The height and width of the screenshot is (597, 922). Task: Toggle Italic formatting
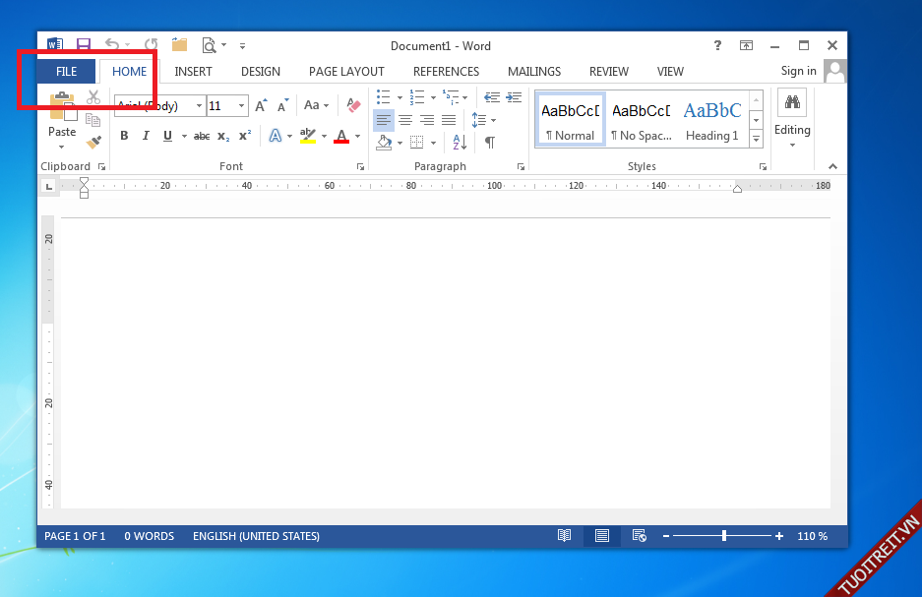pyautogui.click(x=146, y=136)
